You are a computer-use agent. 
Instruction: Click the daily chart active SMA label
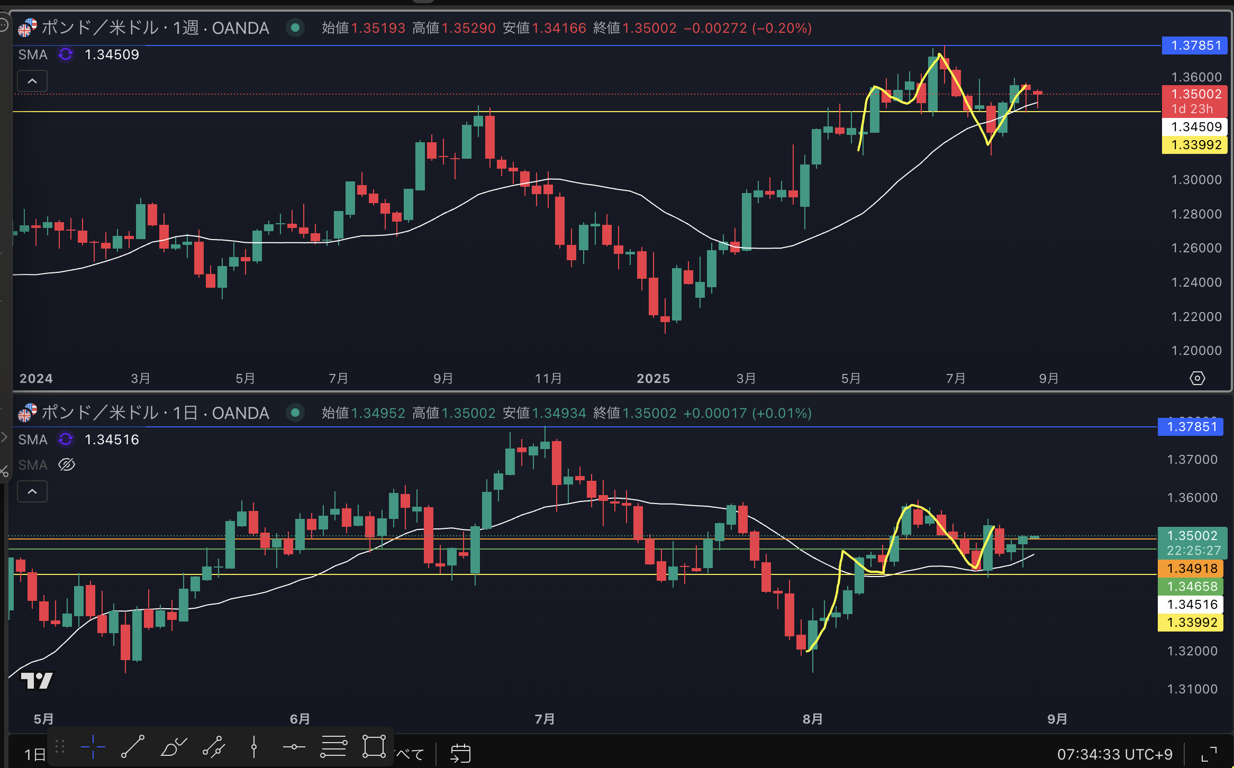point(33,439)
